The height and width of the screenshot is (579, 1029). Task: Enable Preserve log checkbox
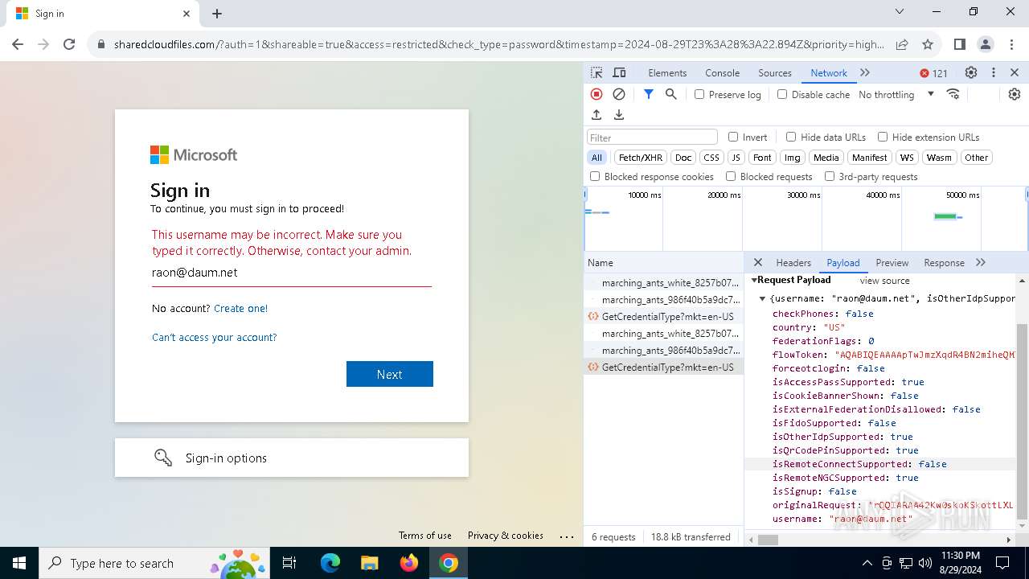point(699,94)
